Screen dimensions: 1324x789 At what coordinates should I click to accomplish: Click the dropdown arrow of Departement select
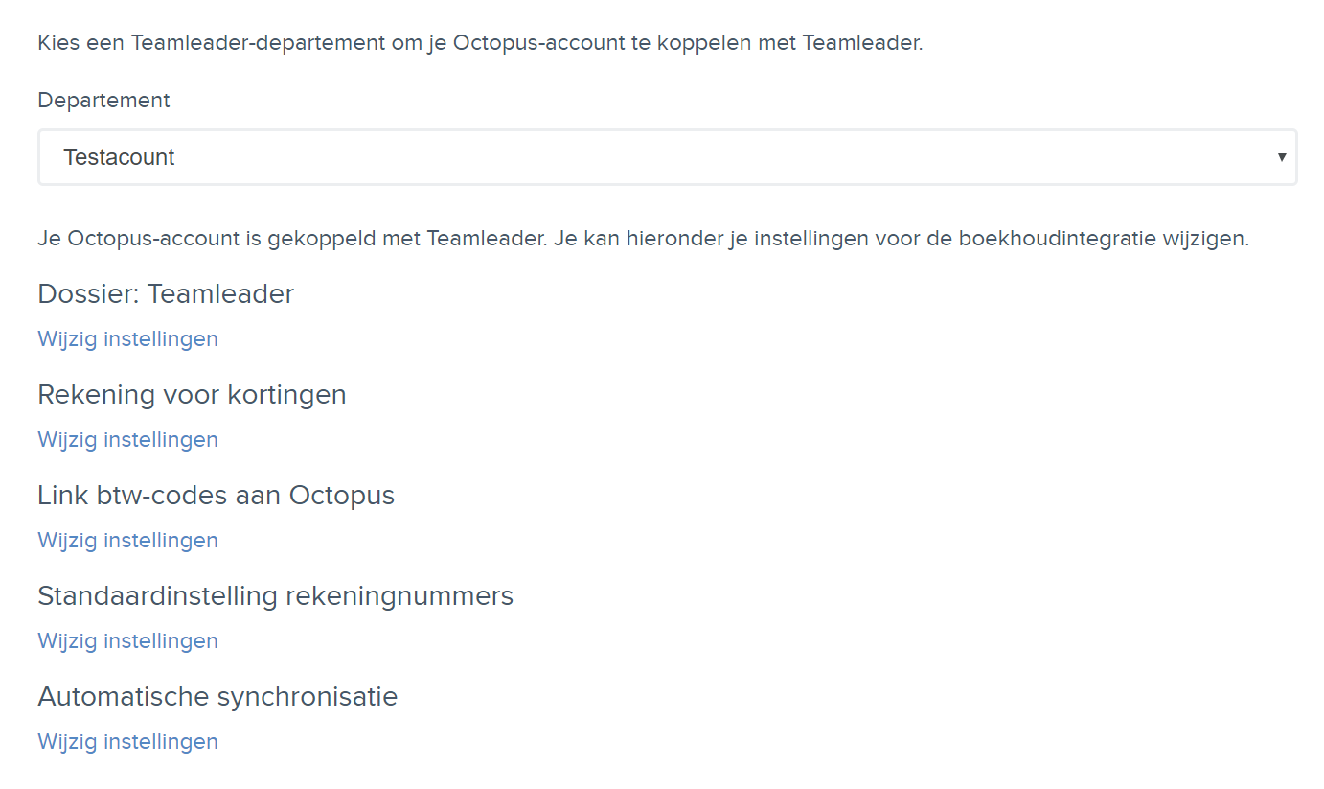pos(1281,157)
